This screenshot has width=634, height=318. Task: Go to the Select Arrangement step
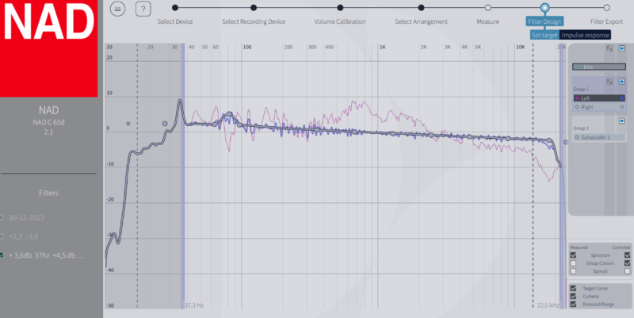[422, 21]
